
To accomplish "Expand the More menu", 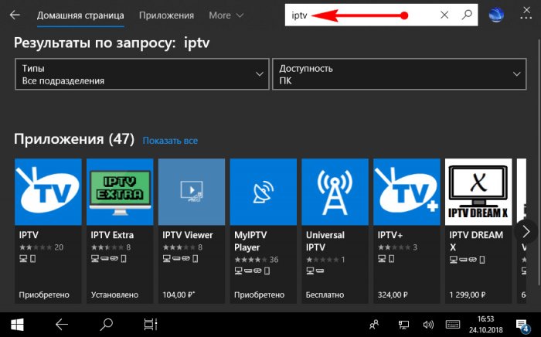I will [x=226, y=15].
